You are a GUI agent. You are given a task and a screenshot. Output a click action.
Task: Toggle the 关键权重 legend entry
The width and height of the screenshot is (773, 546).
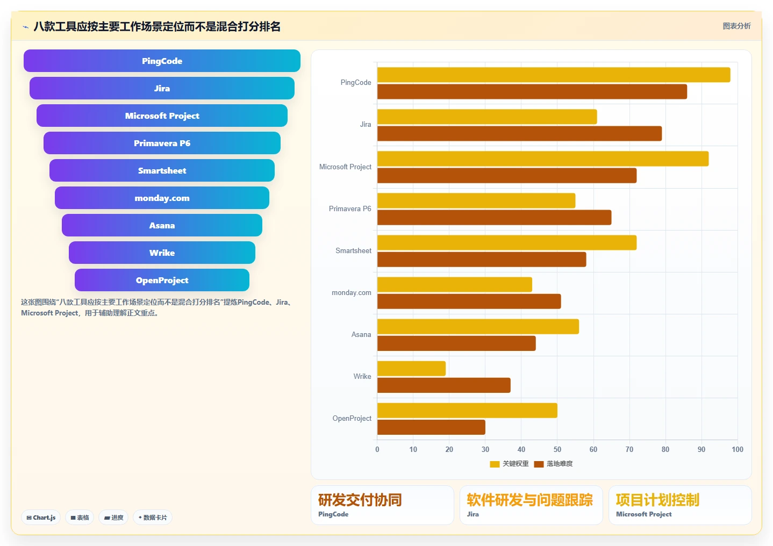[x=509, y=464]
